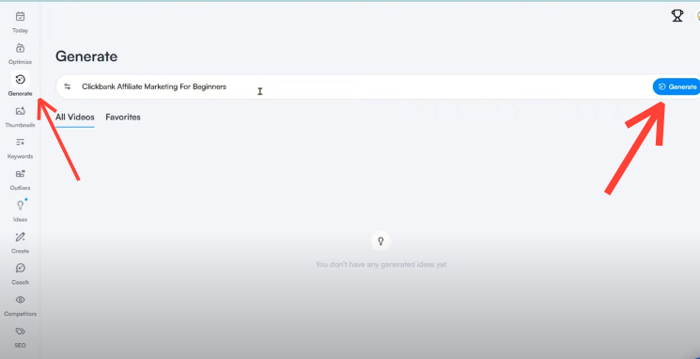700x359 pixels.
Task: Switch to the All Videos tab
Action: 75,117
